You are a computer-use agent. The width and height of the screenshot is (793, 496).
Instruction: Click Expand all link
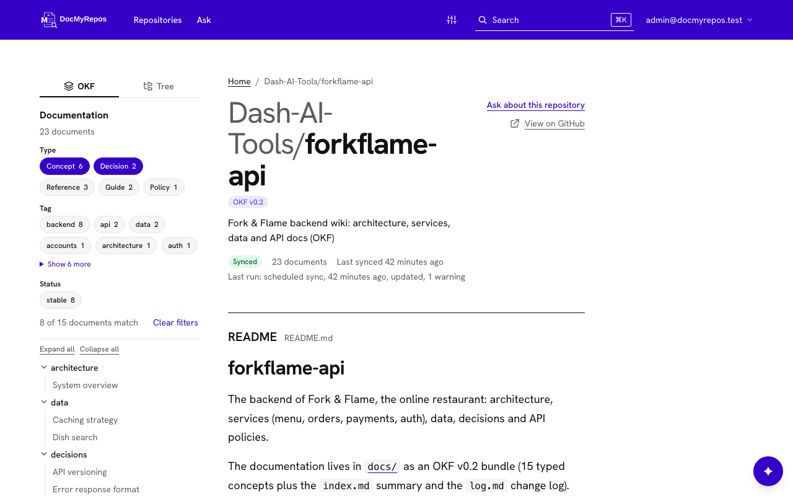(57, 349)
